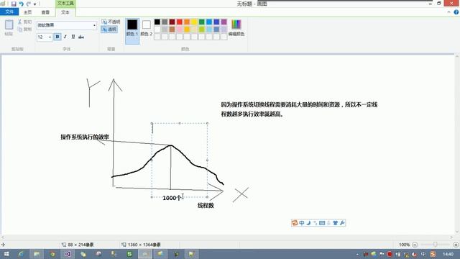
Task: Click the Cut (剪切) scissors icon
Action: tap(19, 22)
